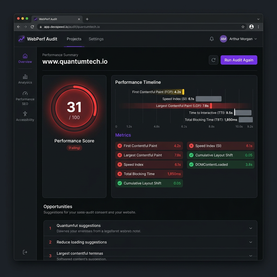
Task: Open the Overview sidebar item
Action: pos(25,58)
